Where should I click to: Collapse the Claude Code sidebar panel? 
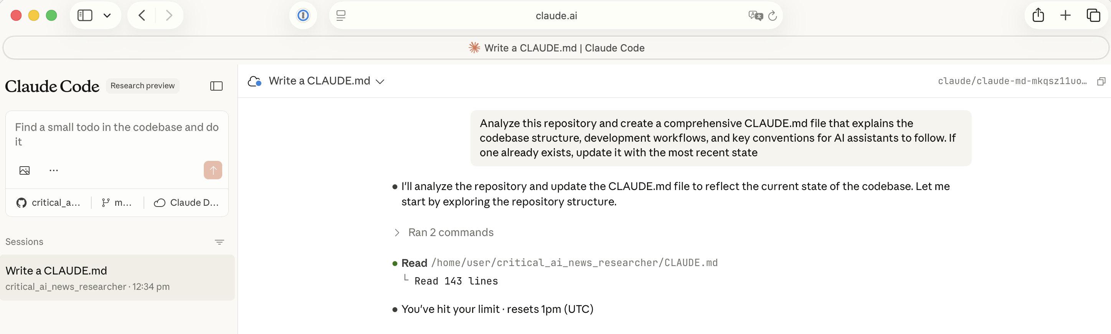216,86
